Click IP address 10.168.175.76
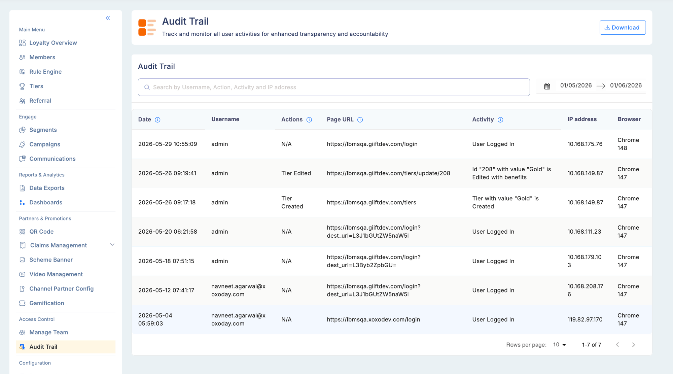The image size is (673, 374). click(x=585, y=144)
